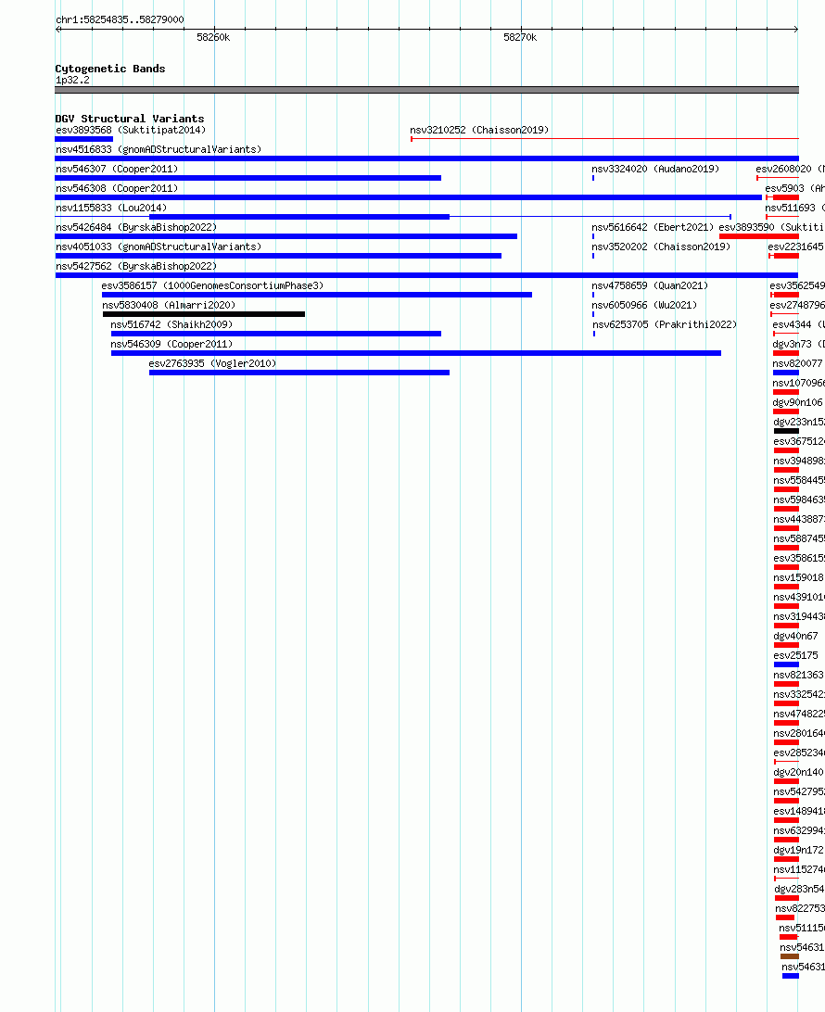Screen dimensions: 825x1012
Task: Click the chr1:58254835..58279000 region label
Action: coord(120,19)
